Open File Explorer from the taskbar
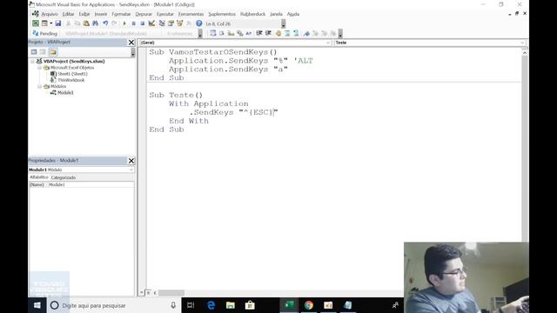557x313 pixels. pyautogui.click(x=230, y=305)
